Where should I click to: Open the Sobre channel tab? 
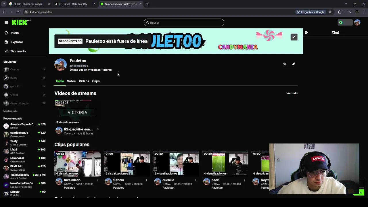click(x=71, y=81)
